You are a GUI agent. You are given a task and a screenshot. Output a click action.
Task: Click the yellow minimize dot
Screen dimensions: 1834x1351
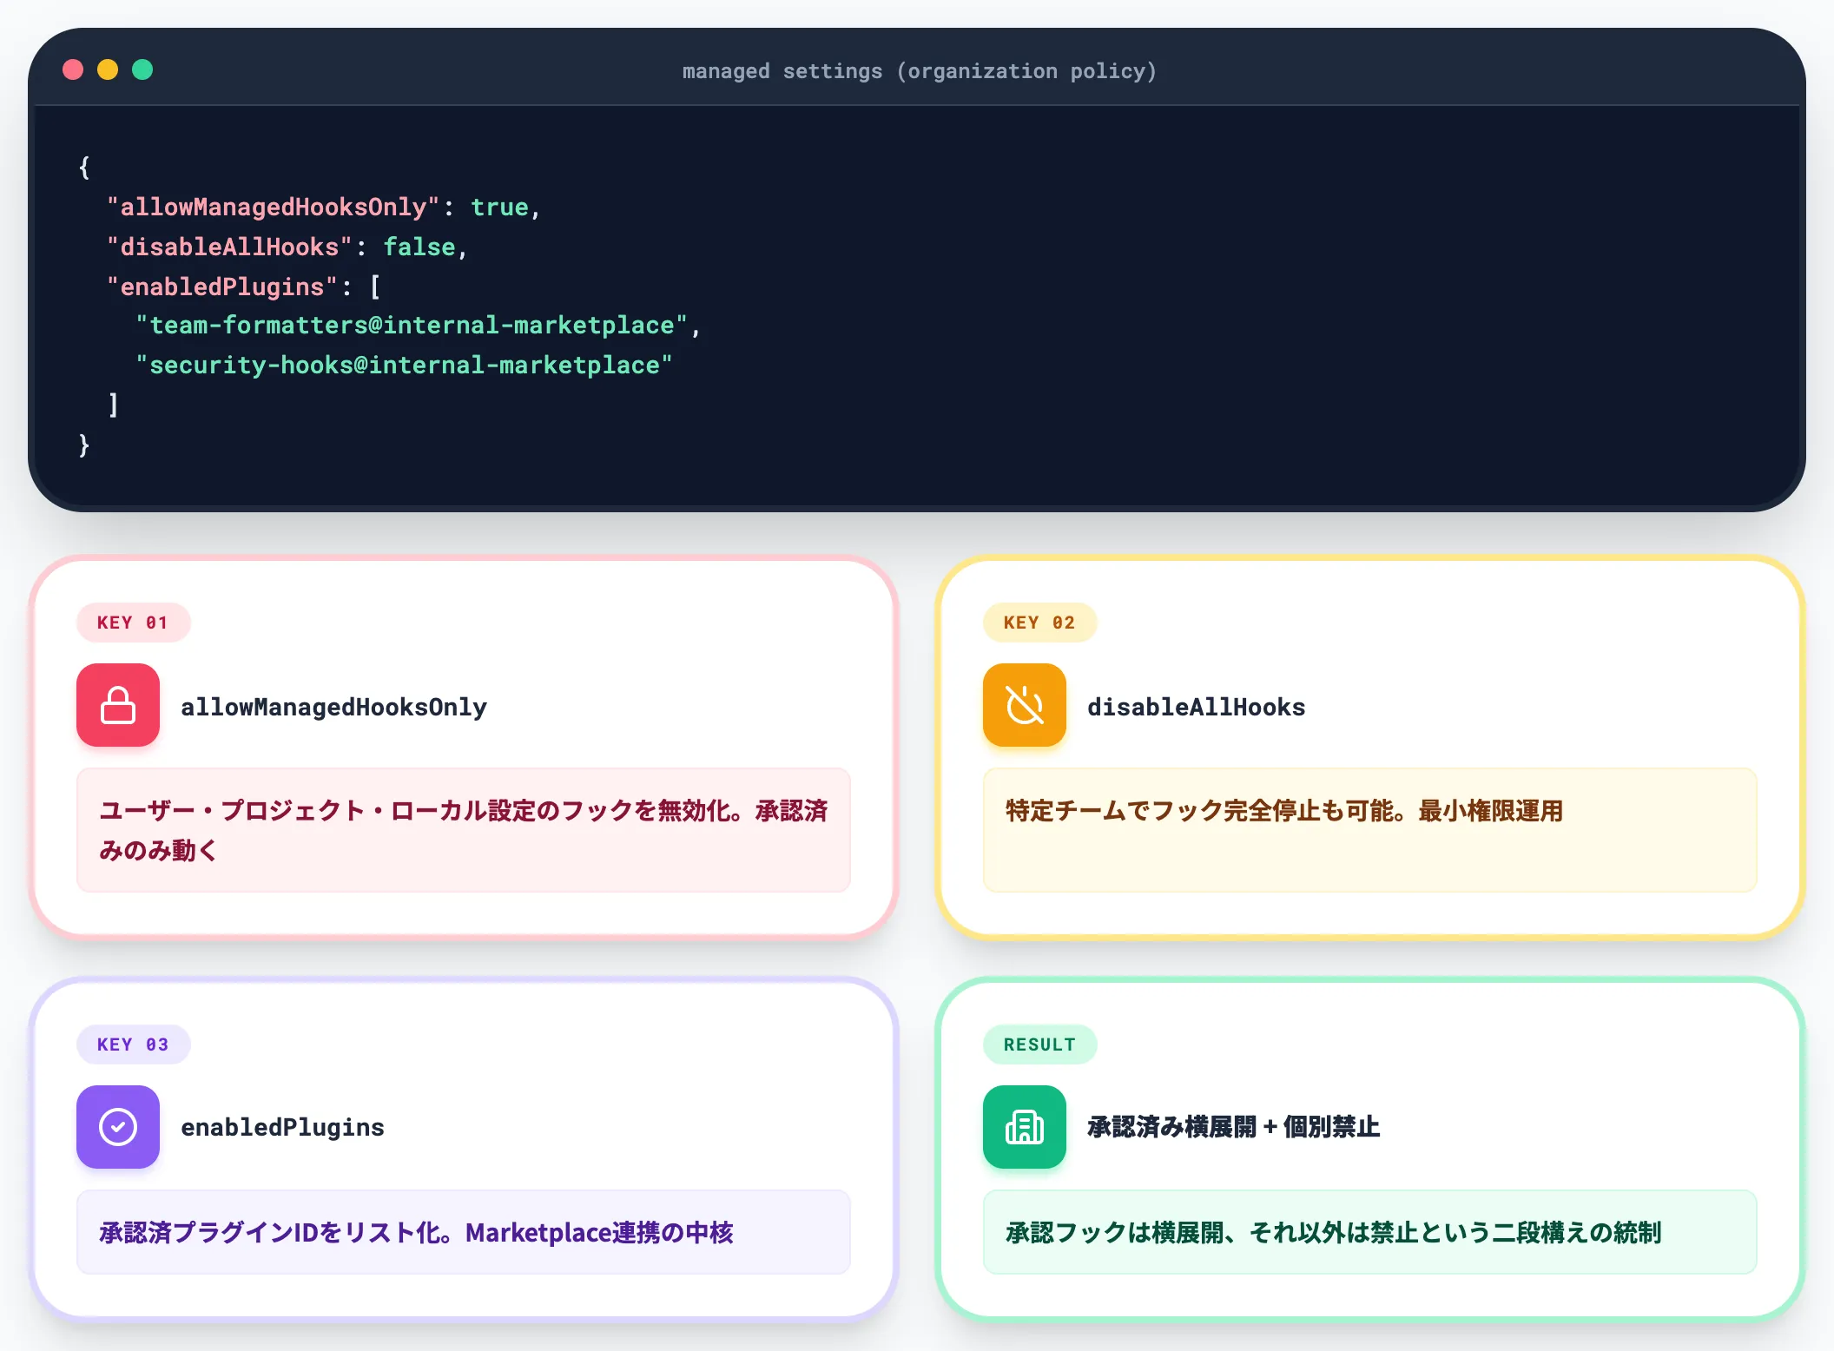(108, 69)
